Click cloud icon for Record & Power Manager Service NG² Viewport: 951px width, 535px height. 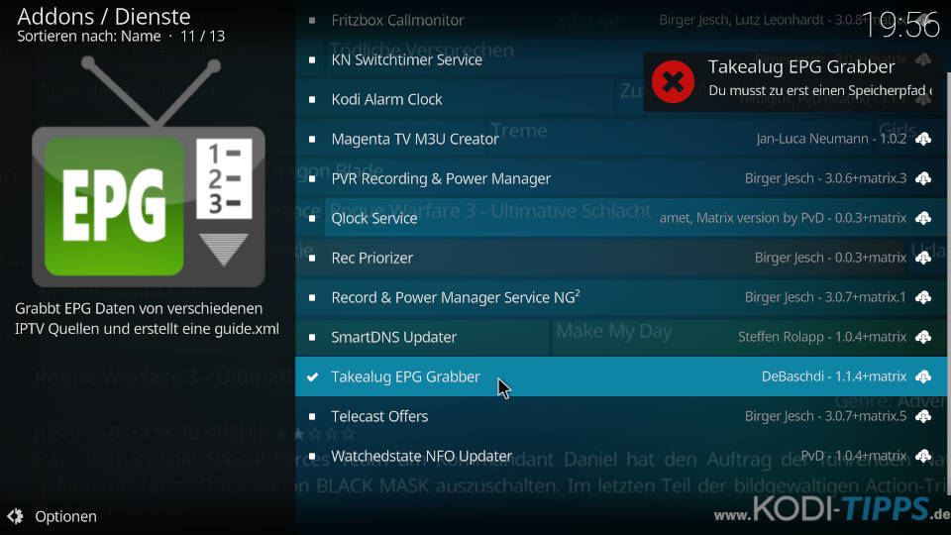pos(923,297)
